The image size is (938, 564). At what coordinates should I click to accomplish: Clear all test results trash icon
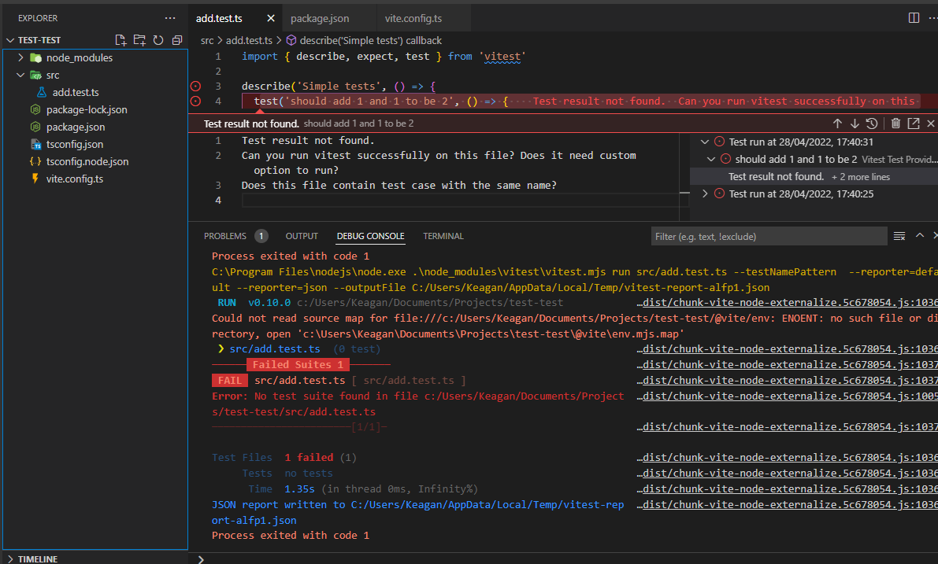point(895,123)
